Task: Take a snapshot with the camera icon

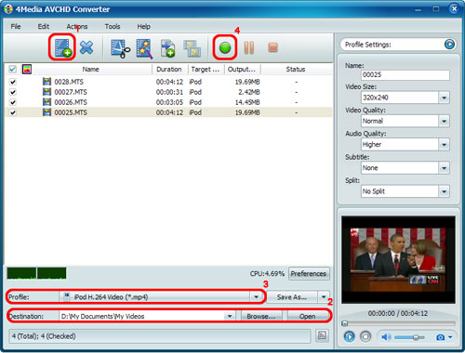Action: point(440,337)
